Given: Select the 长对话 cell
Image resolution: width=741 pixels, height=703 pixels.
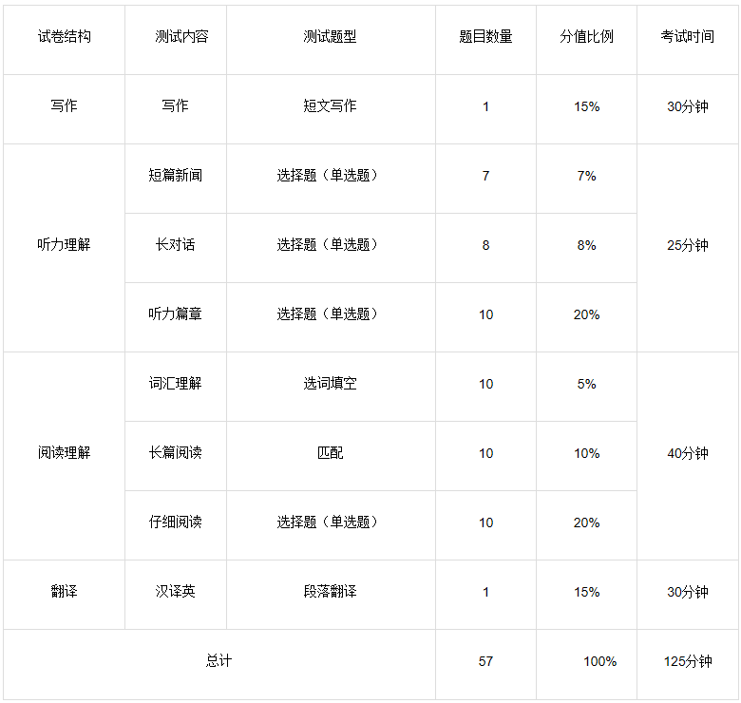Looking at the screenshot, I should point(176,248).
